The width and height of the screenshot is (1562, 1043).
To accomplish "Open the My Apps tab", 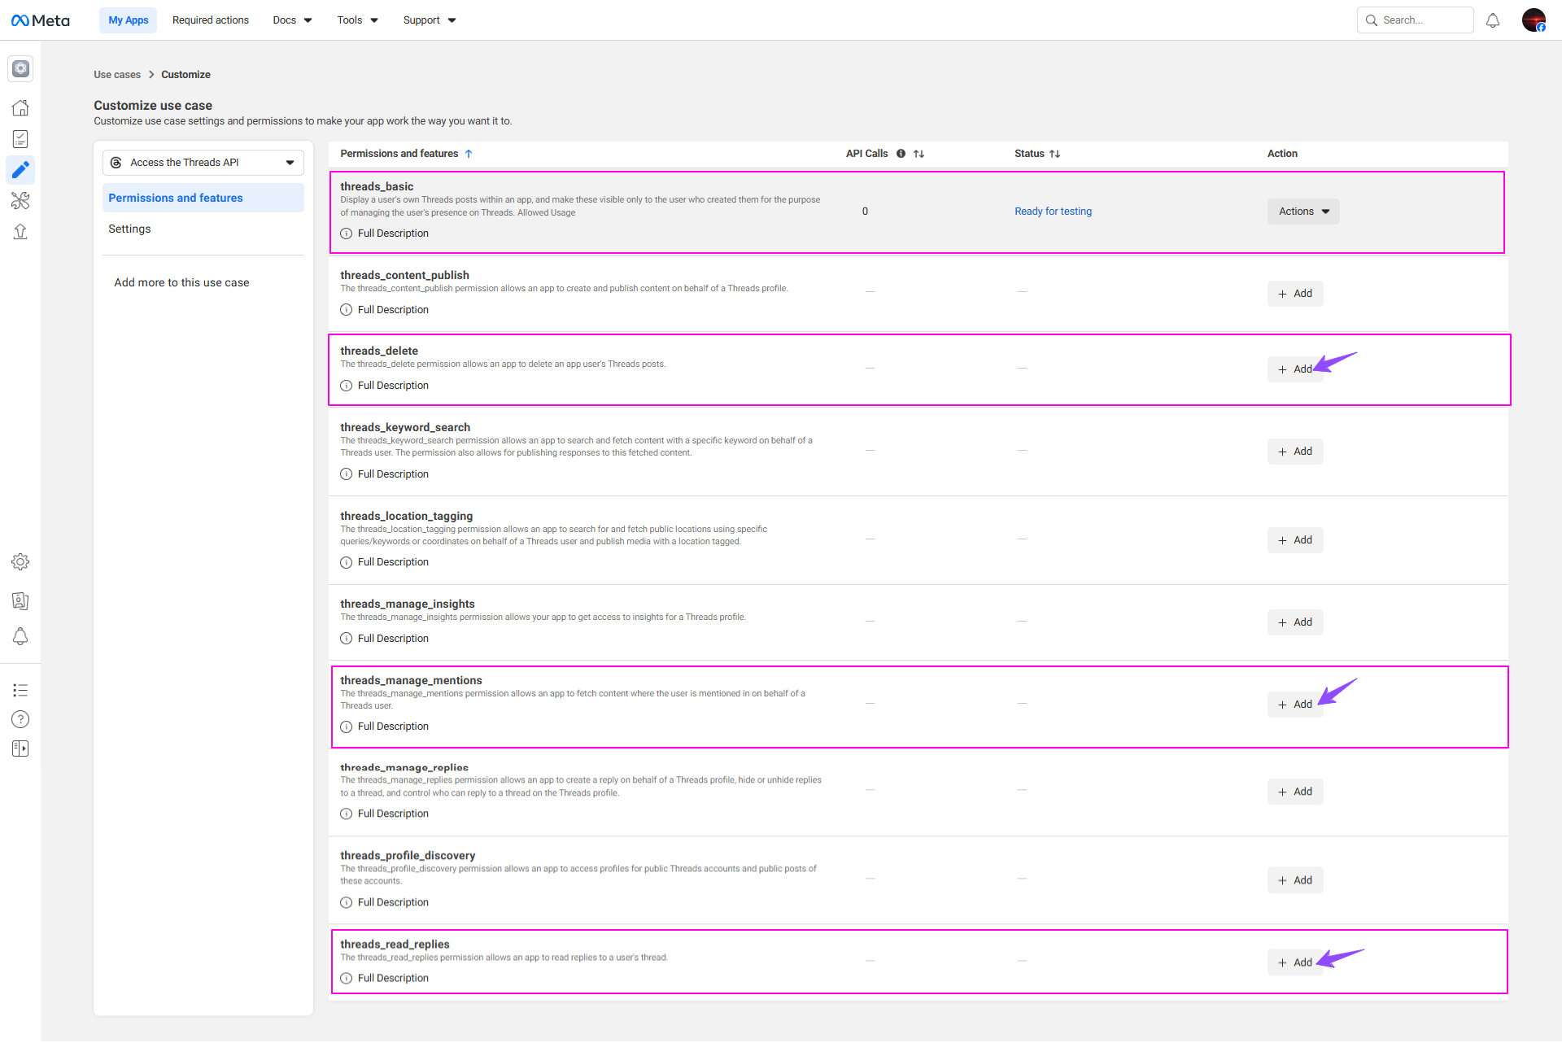I will [x=129, y=20].
